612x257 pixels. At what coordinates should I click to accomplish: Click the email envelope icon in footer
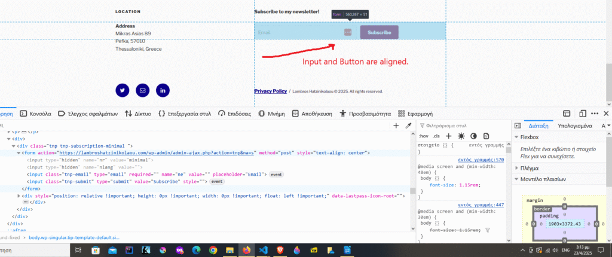point(143,90)
